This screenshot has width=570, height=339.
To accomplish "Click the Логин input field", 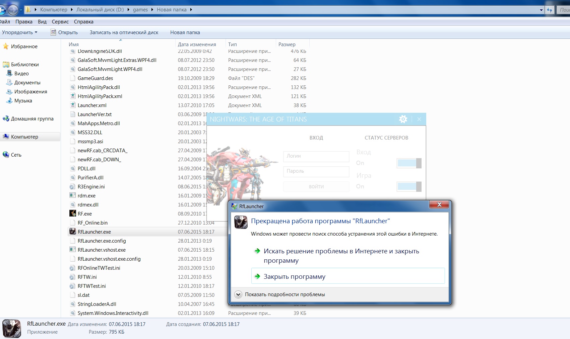I will (x=316, y=156).
